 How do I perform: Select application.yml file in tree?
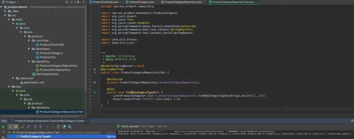tap(34, 82)
